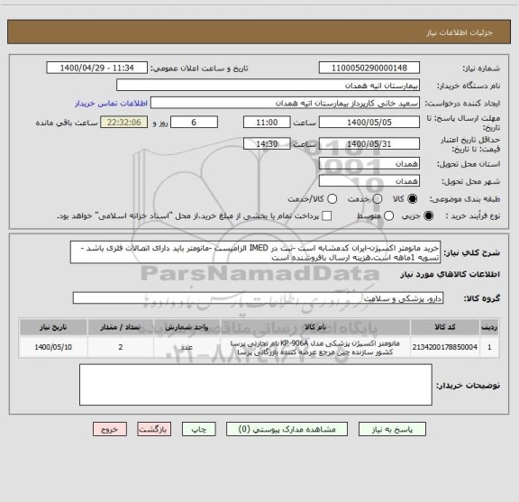This screenshot has width=519, height=502.
Task: Click مشاهده مدارک پیوستی (0) button
Action: click(287, 429)
